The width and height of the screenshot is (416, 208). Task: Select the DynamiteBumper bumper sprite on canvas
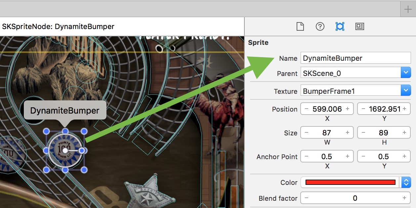(x=65, y=150)
